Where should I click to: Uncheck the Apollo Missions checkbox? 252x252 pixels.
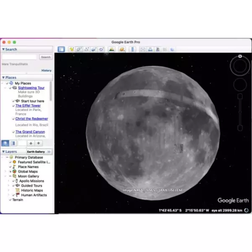13,181
